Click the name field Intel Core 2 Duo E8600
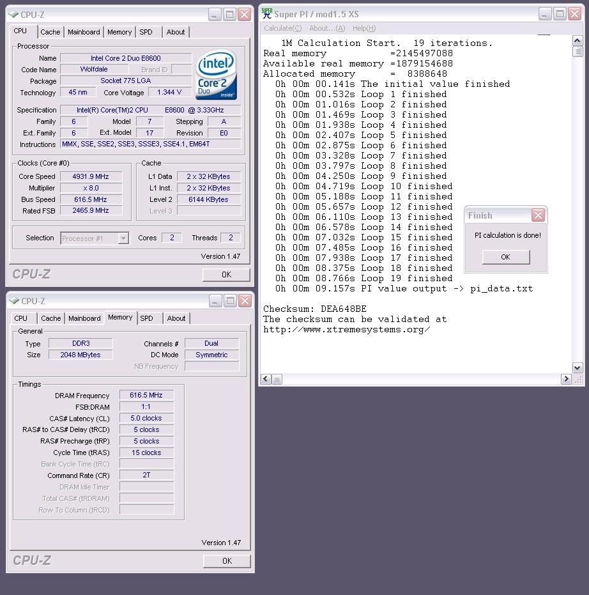Image resolution: width=589 pixels, height=595 pixels. tap(126, 58)
